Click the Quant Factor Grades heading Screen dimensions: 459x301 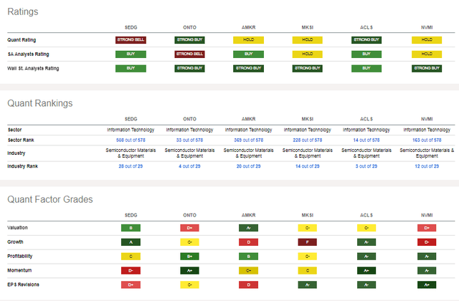point(50,199)
